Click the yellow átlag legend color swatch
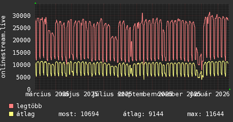 (11, 114)
